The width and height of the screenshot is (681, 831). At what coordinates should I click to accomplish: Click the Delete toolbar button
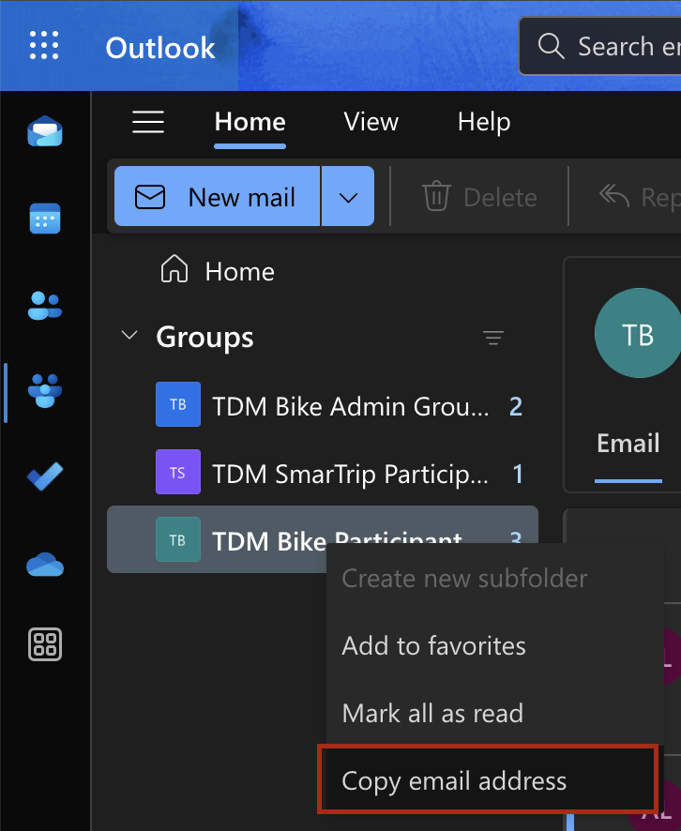point(479,197)
